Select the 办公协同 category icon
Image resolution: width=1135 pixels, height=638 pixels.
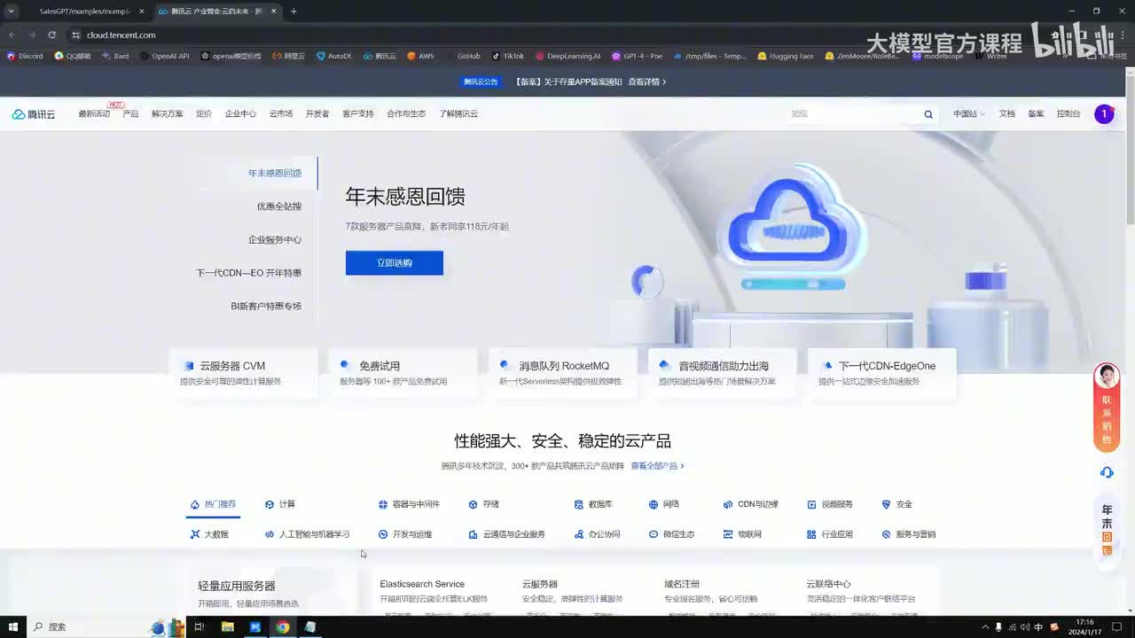point(579,534)
